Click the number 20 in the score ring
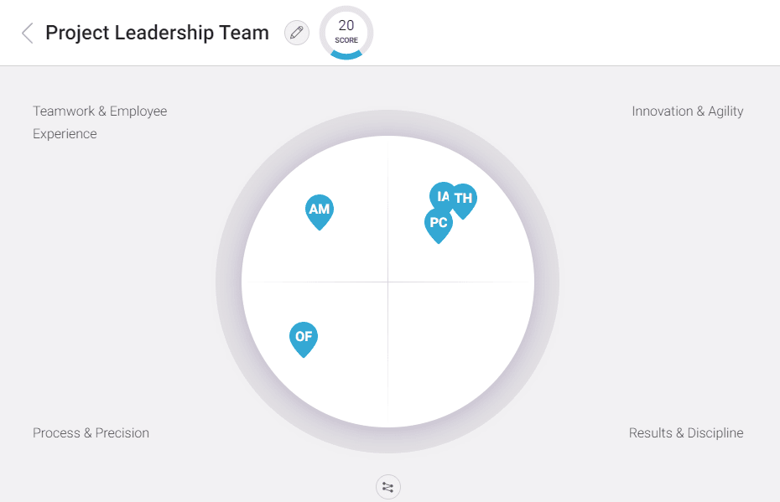This screenshot has width=780, height=502. tap(346, 26)
